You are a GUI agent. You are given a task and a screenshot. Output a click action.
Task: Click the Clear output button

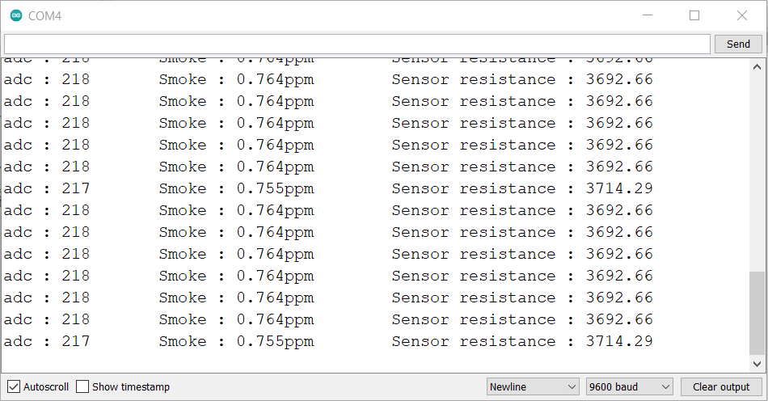721,386
